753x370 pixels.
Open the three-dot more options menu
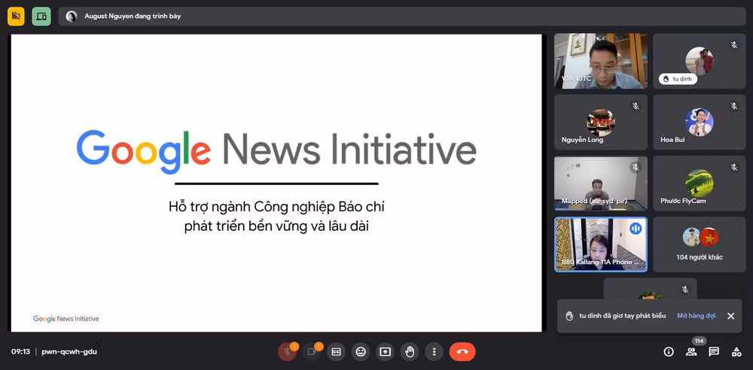(x=434, y=352)
